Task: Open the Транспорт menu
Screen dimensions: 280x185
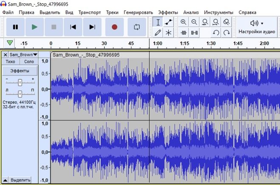Action: click(x=90, y=12)
